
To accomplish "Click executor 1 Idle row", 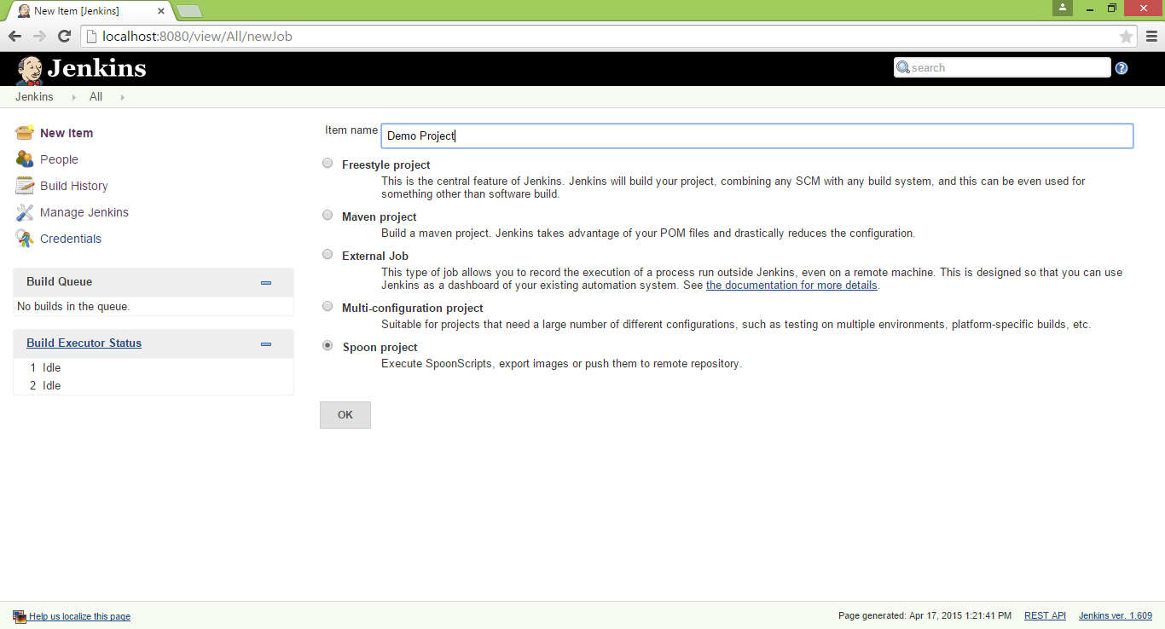I will [x=154, y=367].
